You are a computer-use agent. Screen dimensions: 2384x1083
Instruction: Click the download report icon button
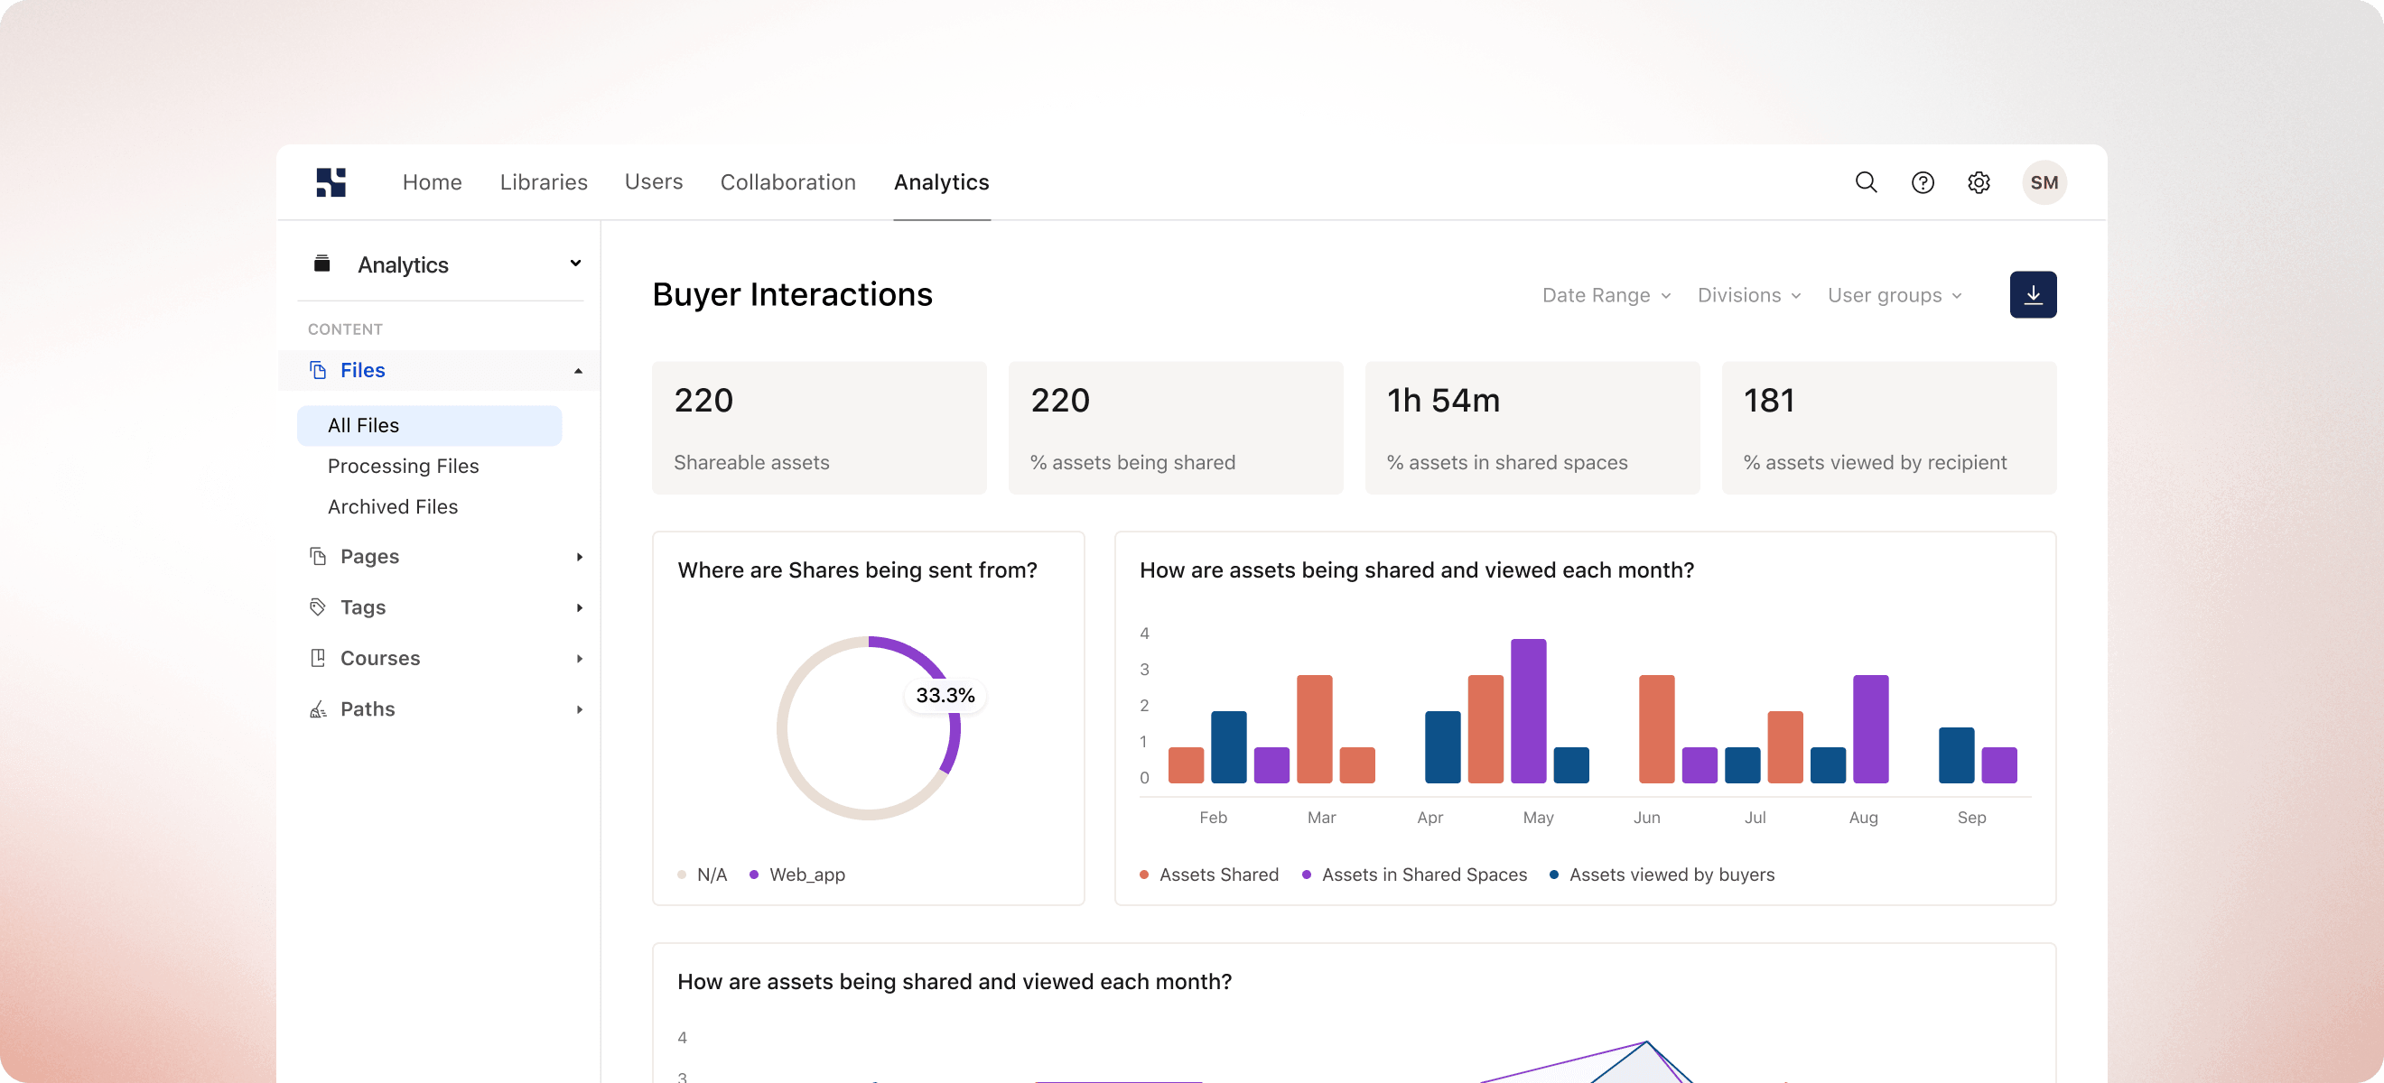[x=2034, y=294]
